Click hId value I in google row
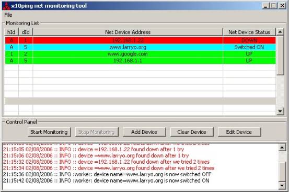 (11, 54)
